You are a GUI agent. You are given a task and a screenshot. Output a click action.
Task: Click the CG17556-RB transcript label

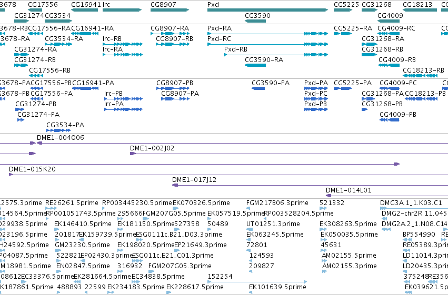coord(49,70)
